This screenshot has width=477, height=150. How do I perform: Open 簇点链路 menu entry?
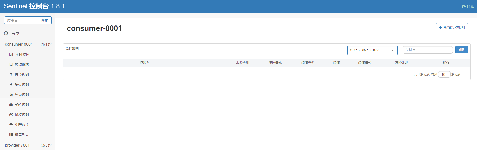click(x=22, y=65)
